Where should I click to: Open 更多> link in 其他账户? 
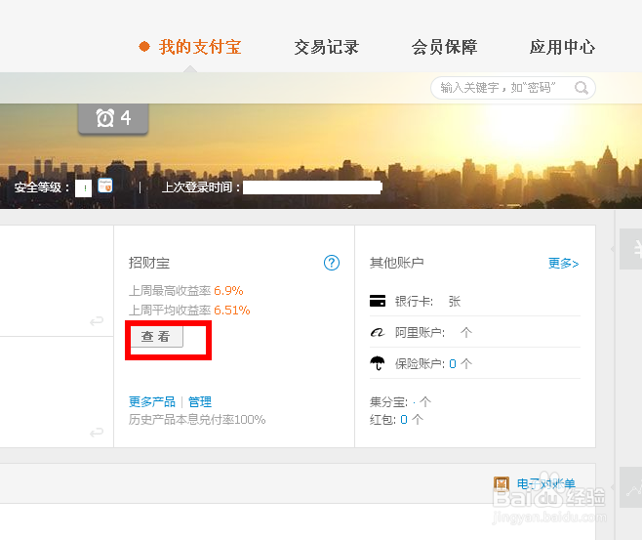(563, 263)
